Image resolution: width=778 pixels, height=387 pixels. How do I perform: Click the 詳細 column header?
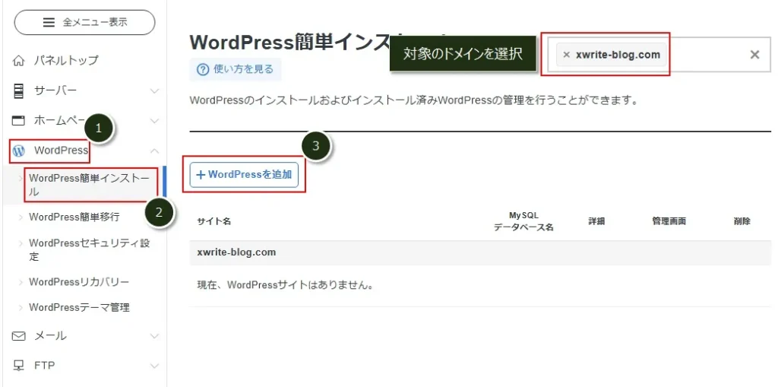tap(596, 221)
